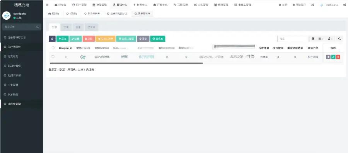Image resolution: width=348 pixels, height=153 pixels.
Task: Click the table view toggle icon
Action: [x=313, y=39]
